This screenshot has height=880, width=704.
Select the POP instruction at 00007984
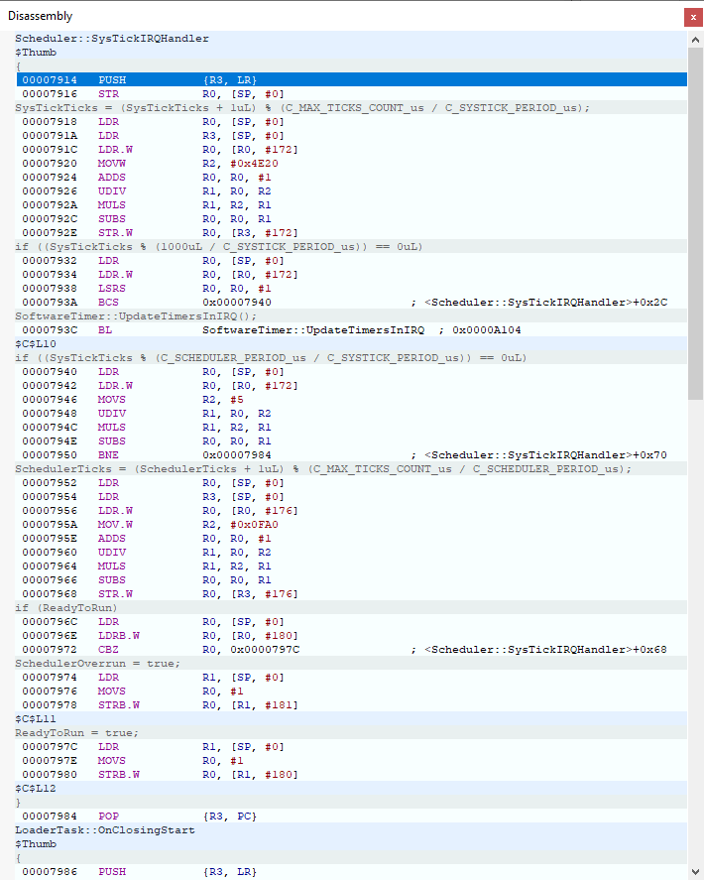pyautogui.click(x=351, y=817)
